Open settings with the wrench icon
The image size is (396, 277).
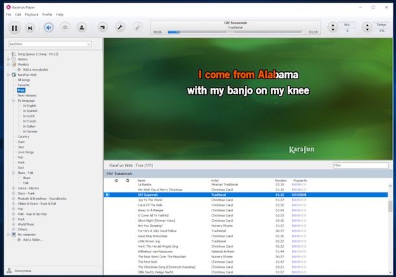click(119, 27)
